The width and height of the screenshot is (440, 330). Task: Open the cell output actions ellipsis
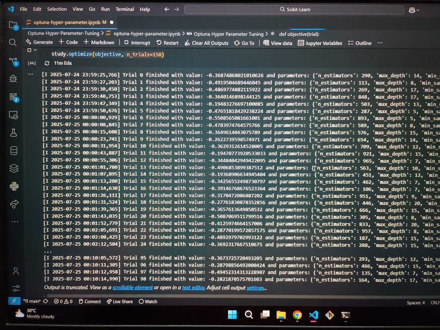point(30,74)
